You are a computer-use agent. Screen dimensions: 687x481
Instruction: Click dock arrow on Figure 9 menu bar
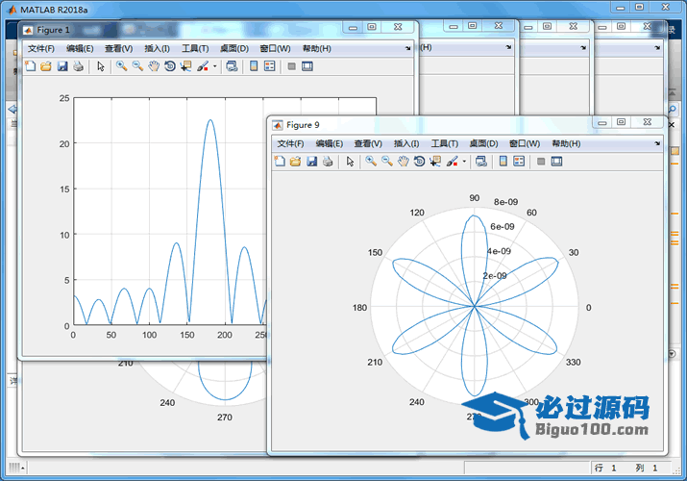(x=657, y=143)
